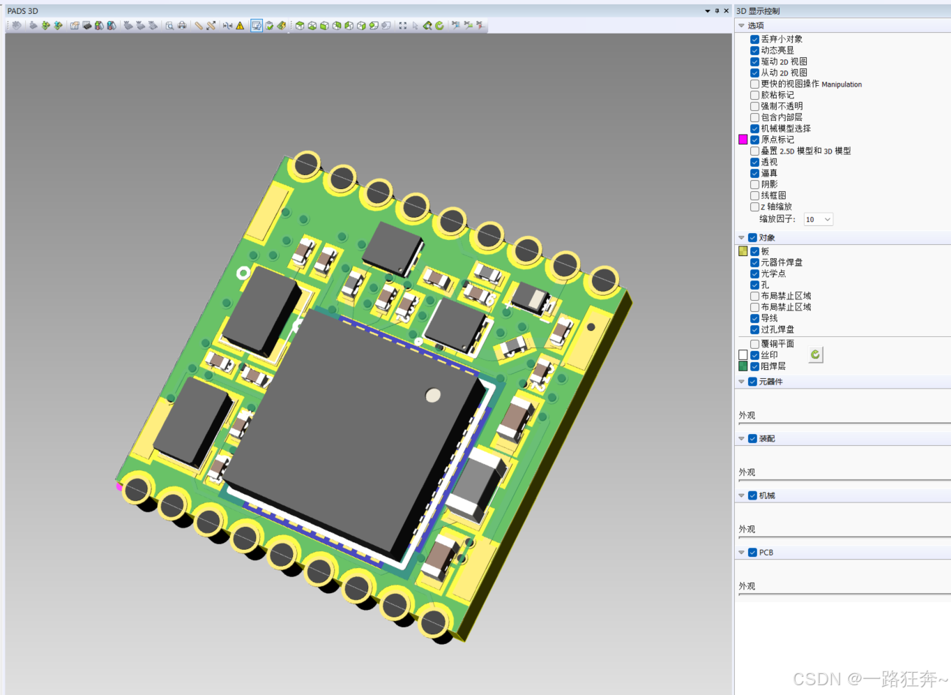Choose the pointer selection tool

tap(415, 25)
